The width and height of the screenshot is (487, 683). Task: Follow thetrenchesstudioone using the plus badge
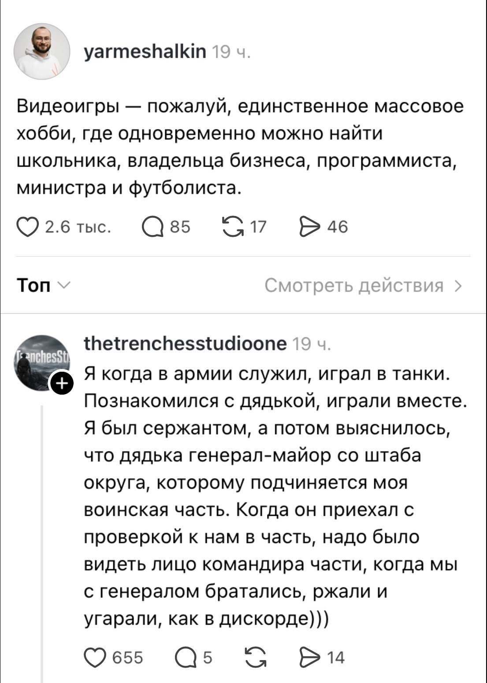tap(62, 383)
